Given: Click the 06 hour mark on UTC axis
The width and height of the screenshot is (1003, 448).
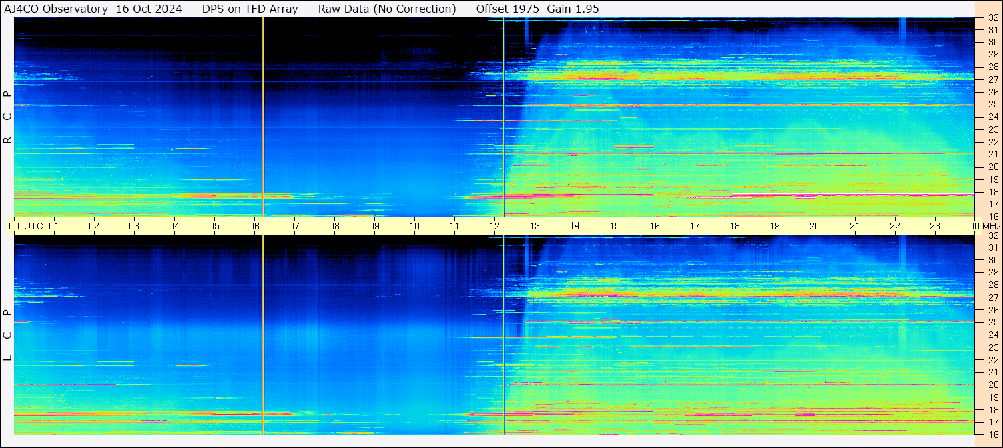Looking at the screenshot, I should coord(254,226).
